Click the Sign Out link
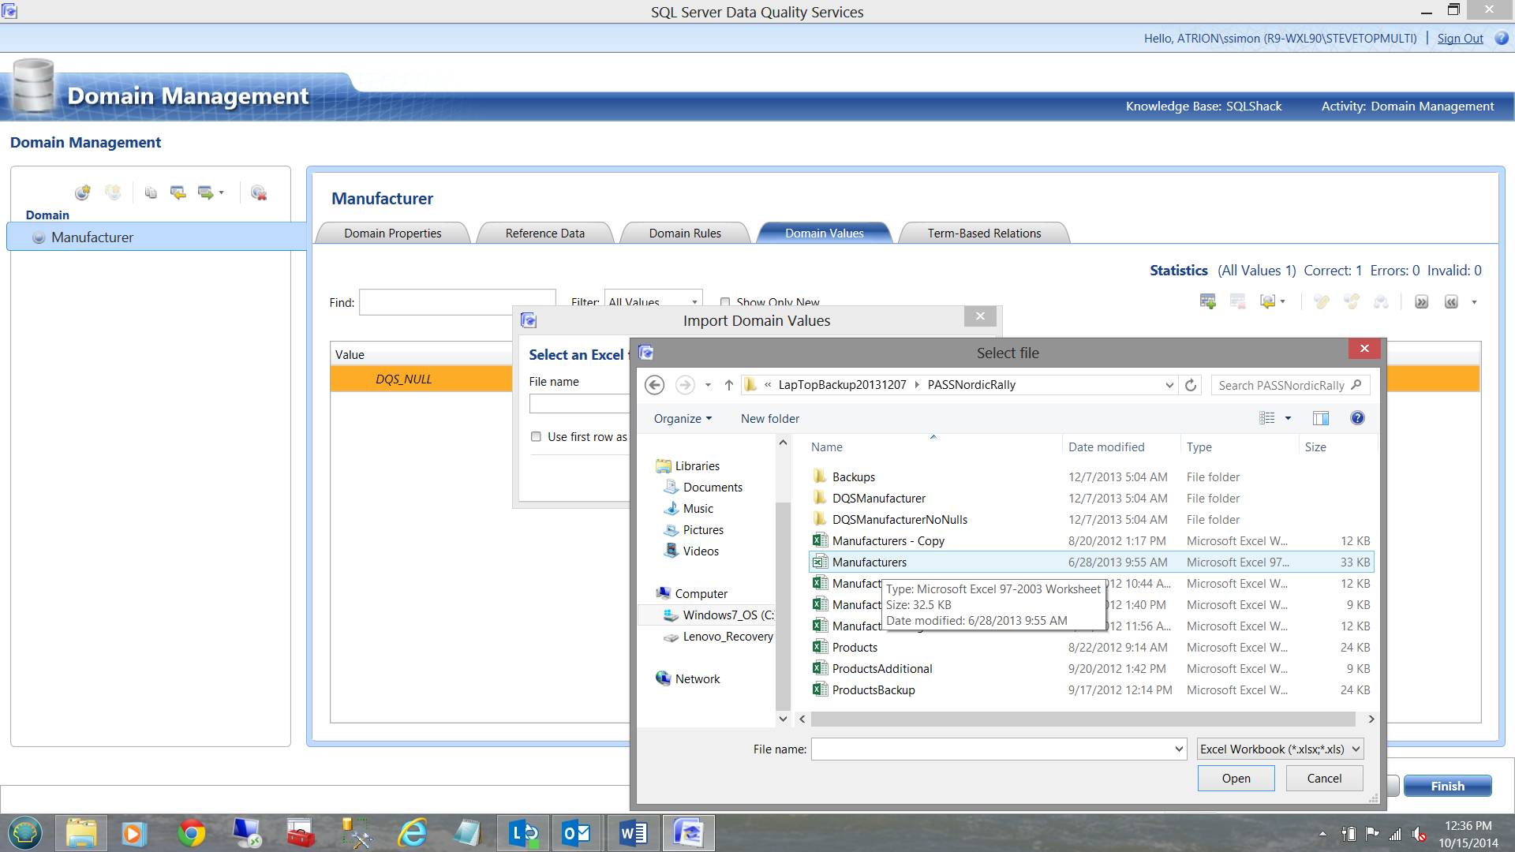 (1459, 38)
